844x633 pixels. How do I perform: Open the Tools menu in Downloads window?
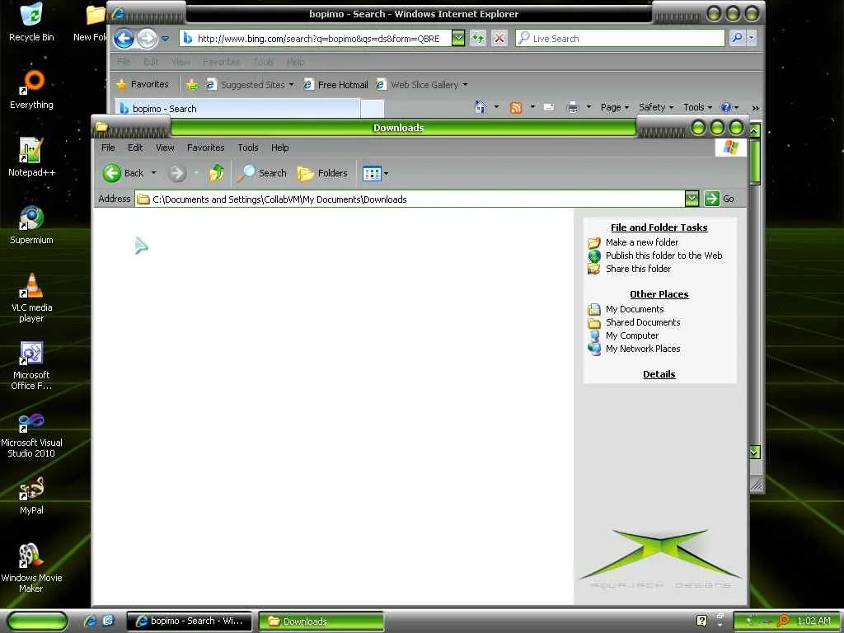(247, 148)
